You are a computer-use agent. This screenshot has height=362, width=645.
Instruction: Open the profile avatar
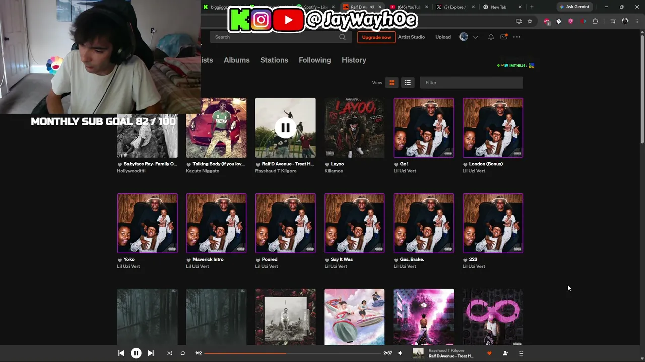tap(464, 37)
